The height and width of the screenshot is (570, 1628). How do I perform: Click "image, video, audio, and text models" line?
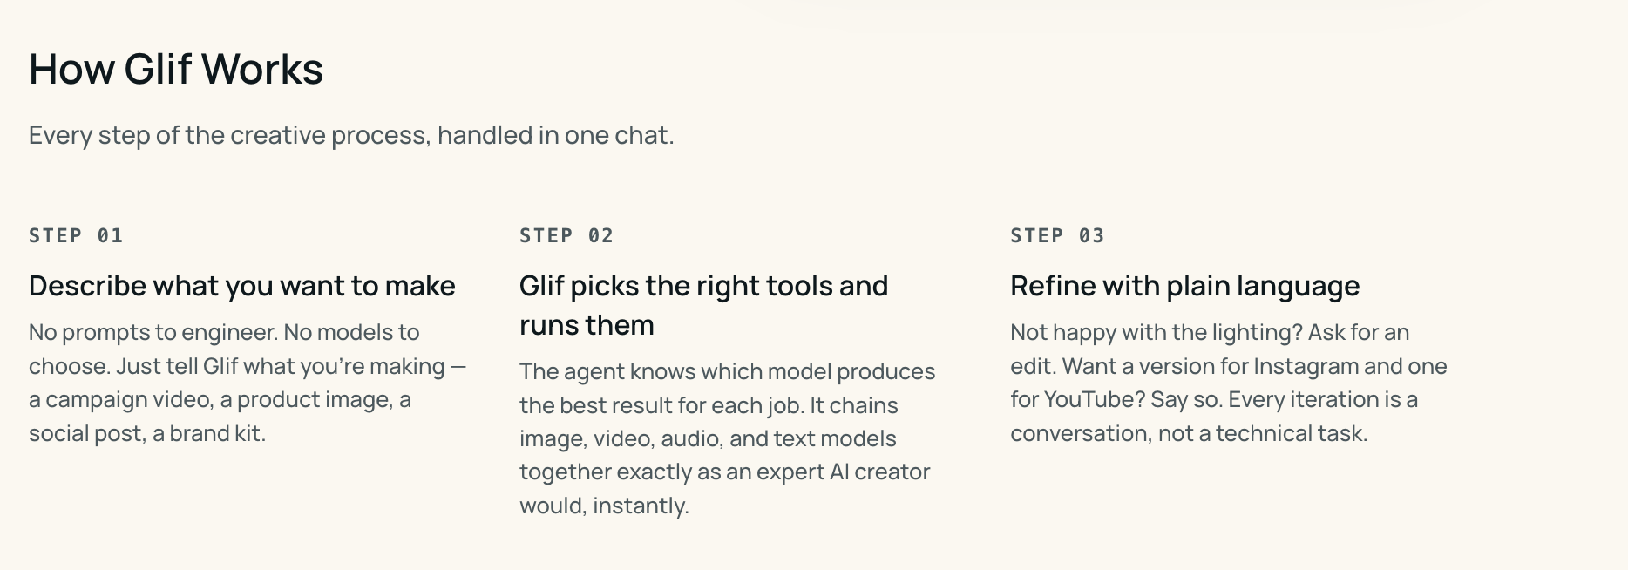click(x=708, y=438)
